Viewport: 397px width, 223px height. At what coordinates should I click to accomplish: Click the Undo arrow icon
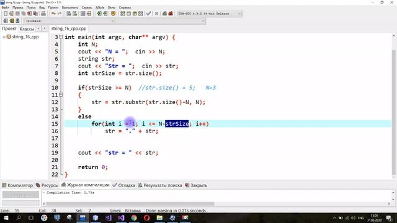pyautogui.click(x=53, y=14)
